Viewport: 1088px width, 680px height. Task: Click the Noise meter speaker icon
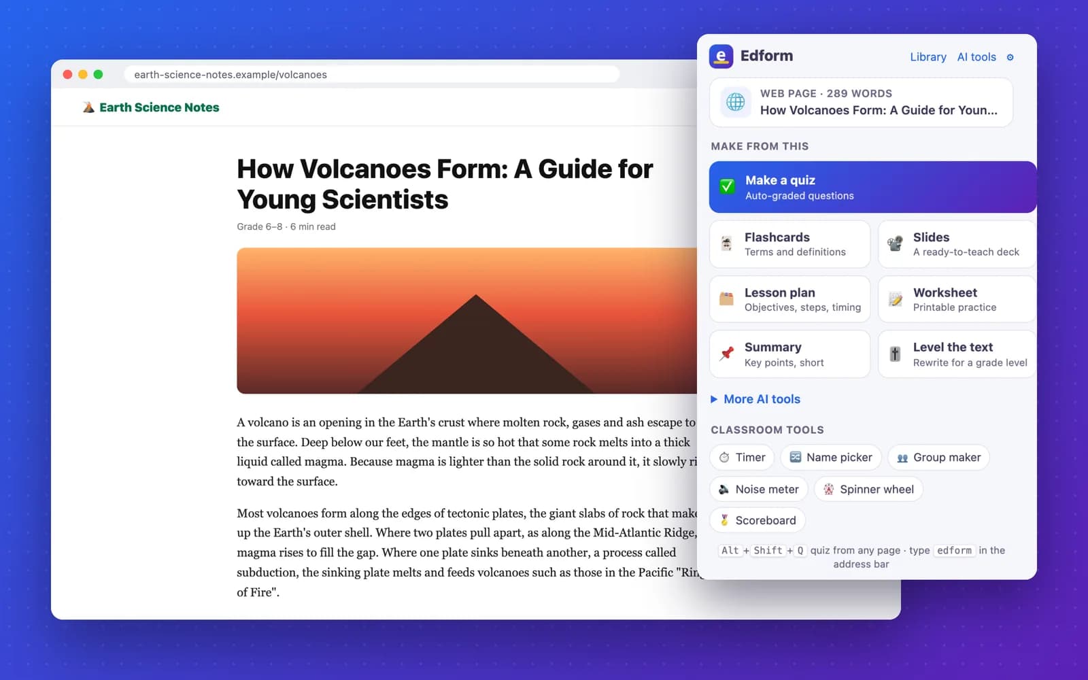(x=724, y=489)
